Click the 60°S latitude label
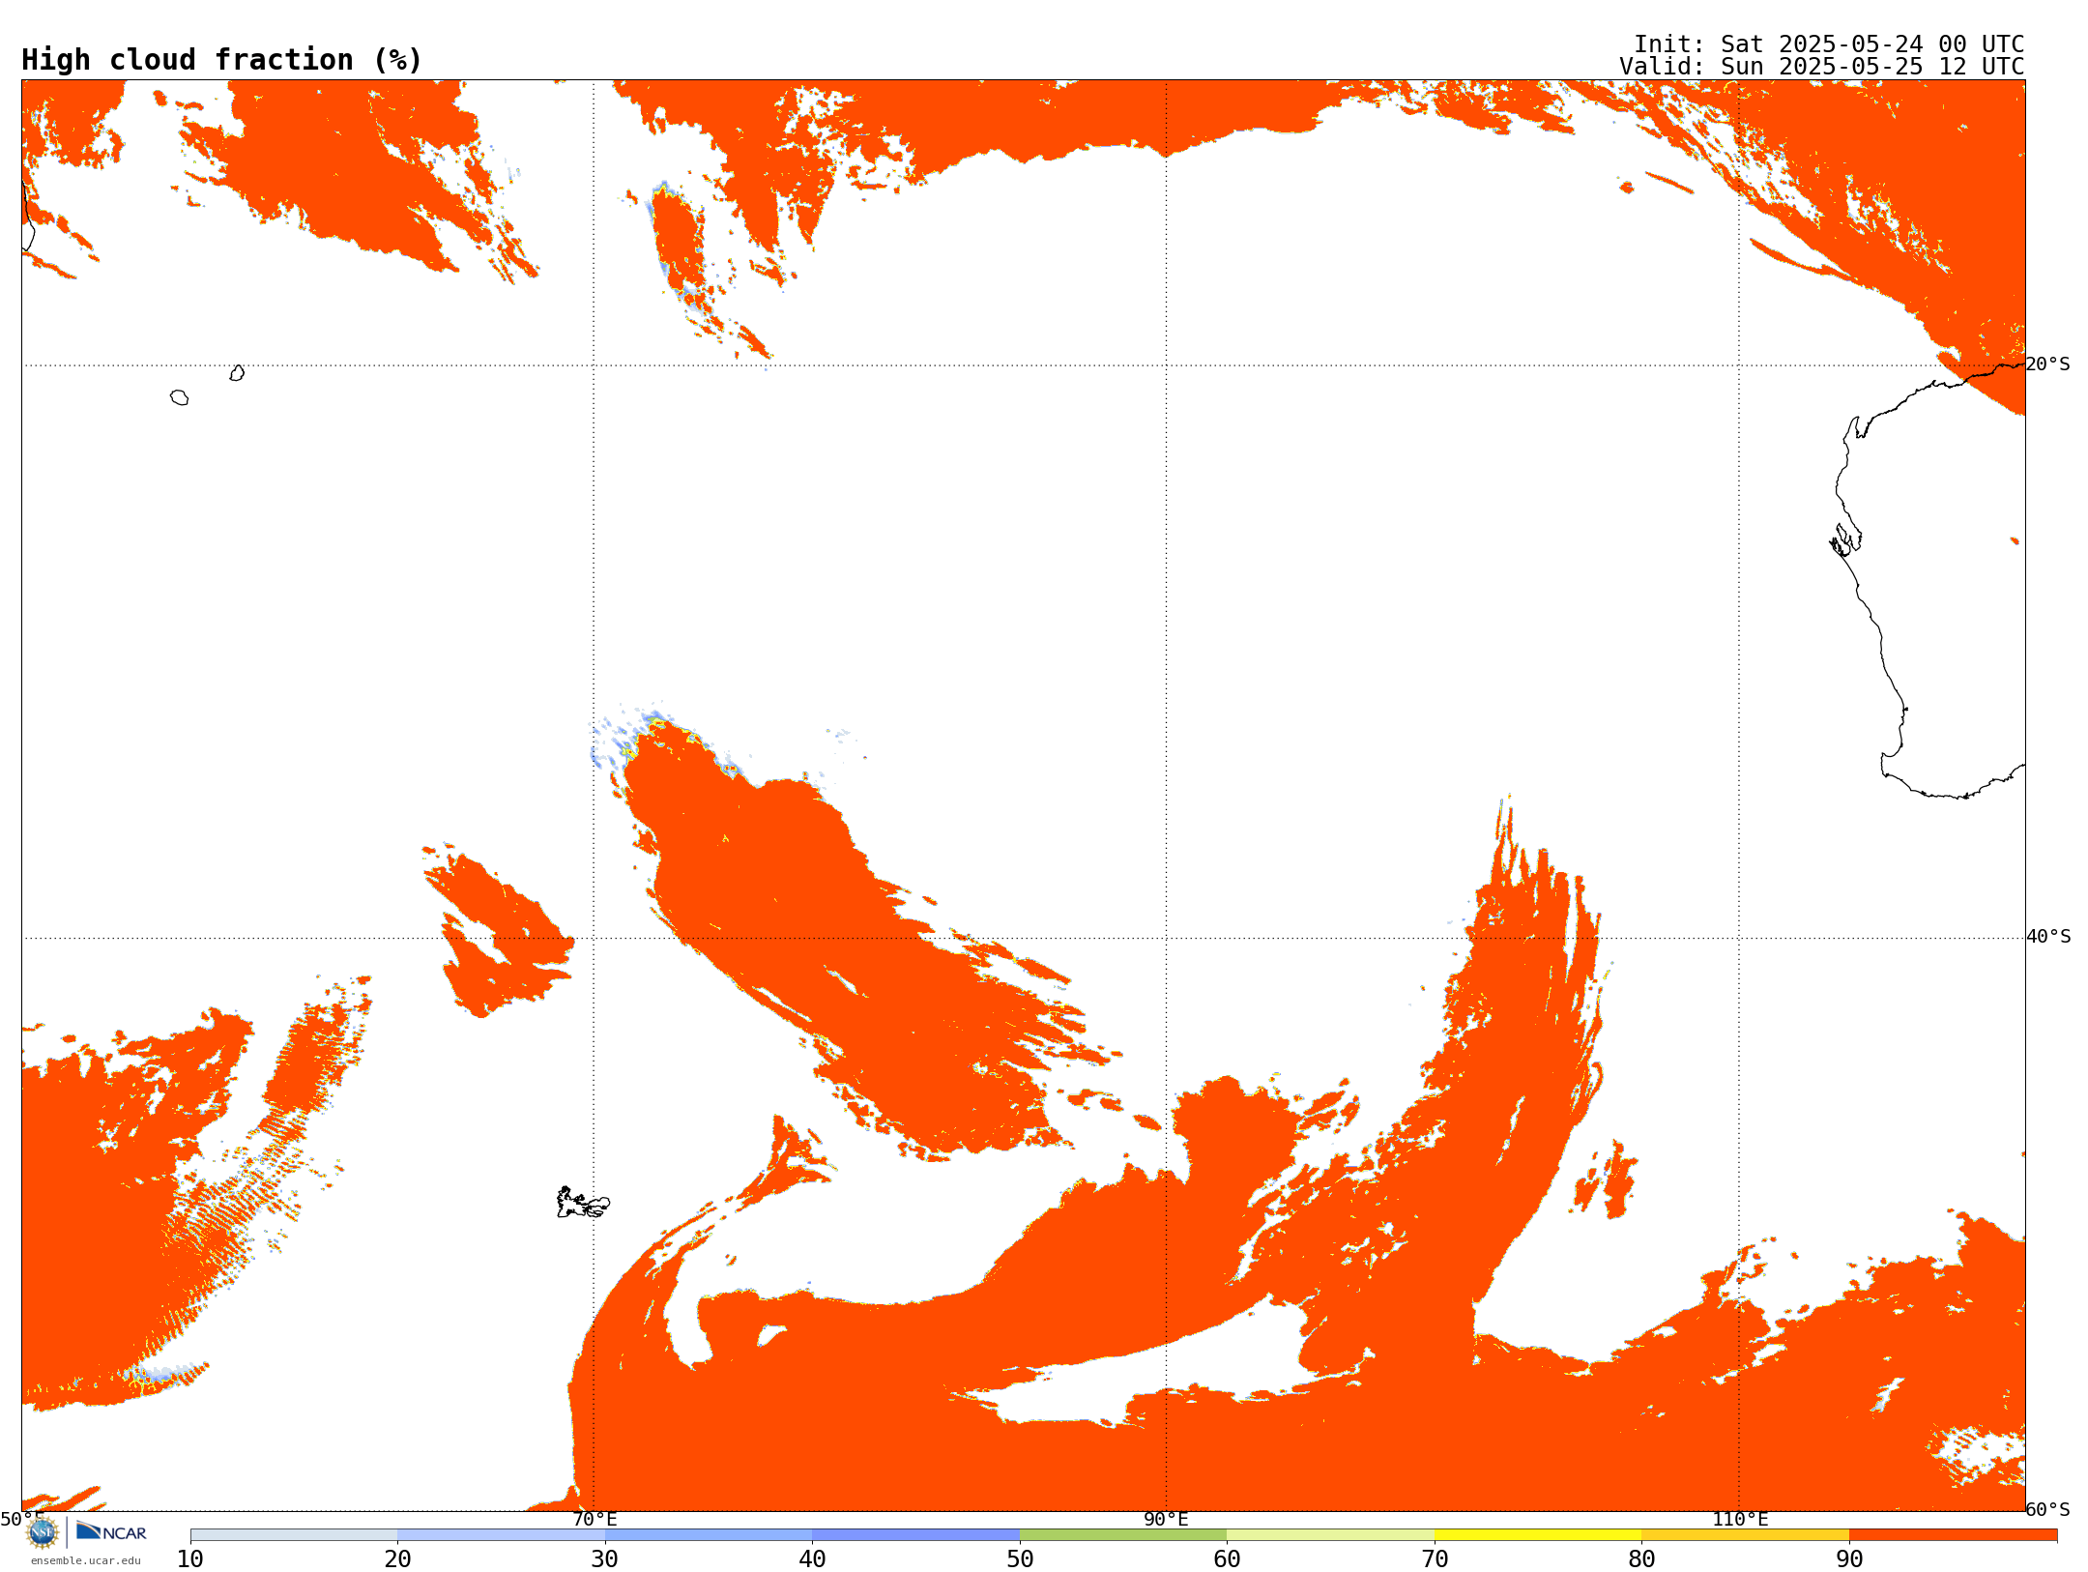The width and height of the screenshot is (2088, 1572). [x=2048, y=1509]
